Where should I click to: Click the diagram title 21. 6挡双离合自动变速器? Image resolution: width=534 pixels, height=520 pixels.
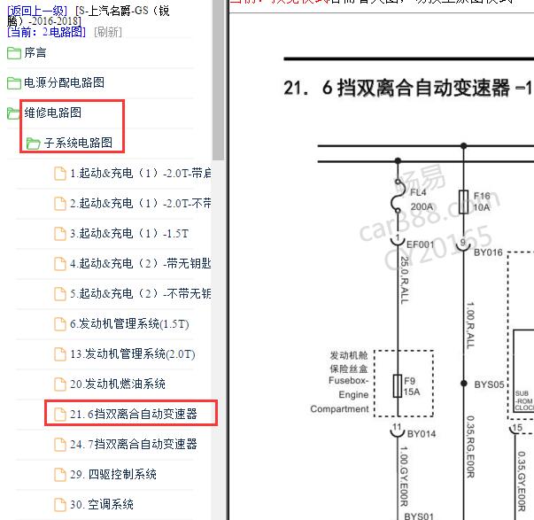(x=408, y=88)
